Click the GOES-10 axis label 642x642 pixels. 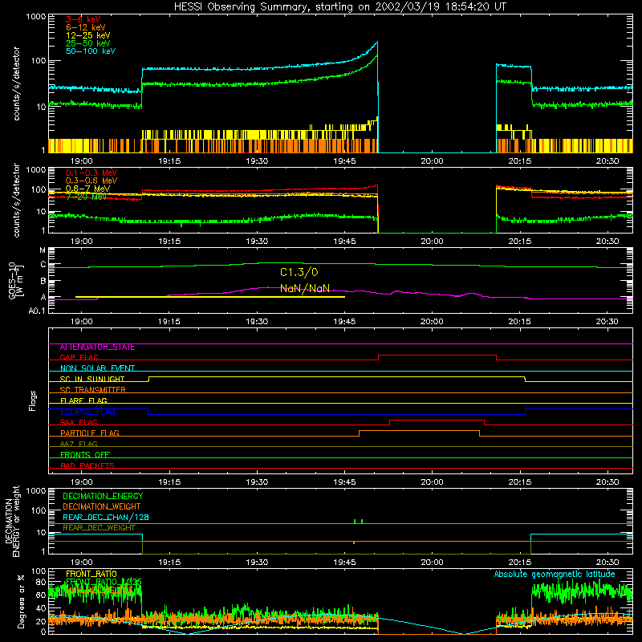pos(15,282)
